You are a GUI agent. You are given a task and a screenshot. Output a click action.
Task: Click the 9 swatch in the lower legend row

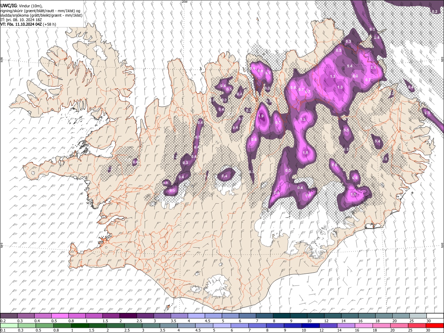(293, 325)
